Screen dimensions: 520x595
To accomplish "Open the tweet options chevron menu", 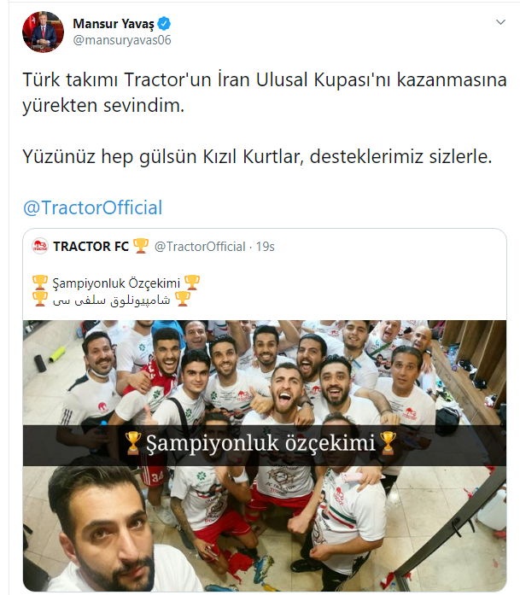I will 500,22.
